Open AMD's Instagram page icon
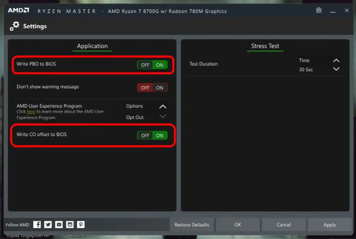 tap(70, 225)
